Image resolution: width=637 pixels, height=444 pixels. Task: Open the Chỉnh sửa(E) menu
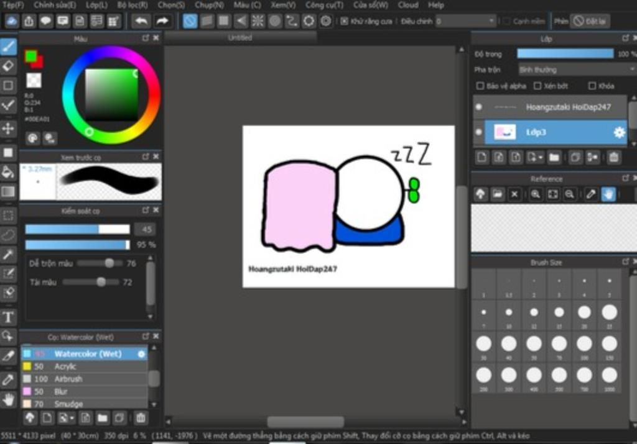55,5
